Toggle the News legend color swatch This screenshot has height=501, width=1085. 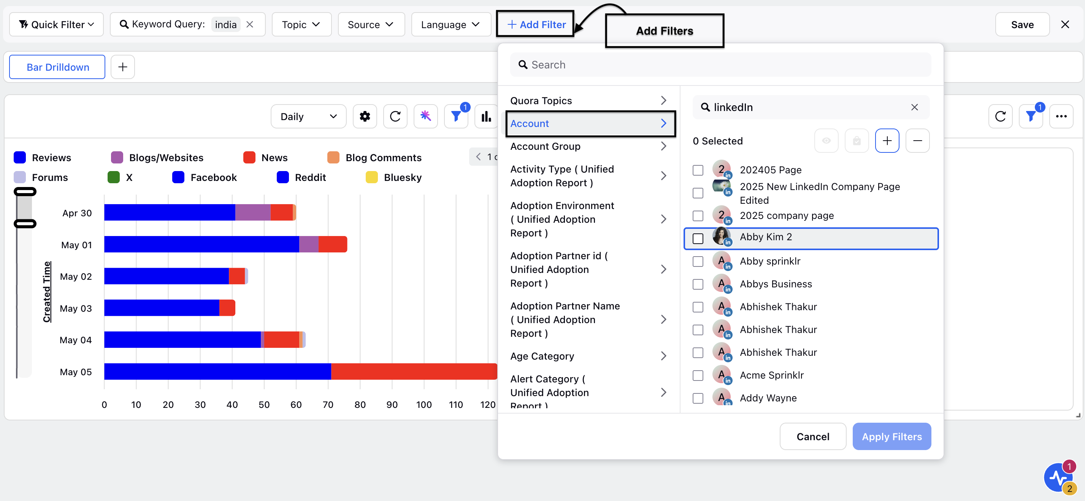click(x=249, y=157)
